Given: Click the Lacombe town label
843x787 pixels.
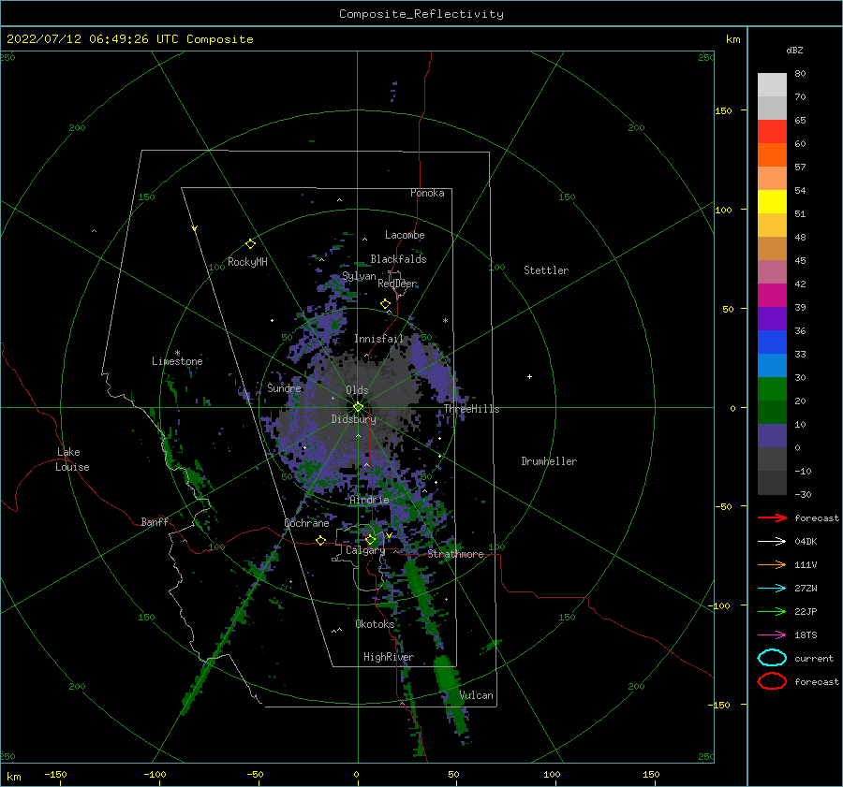Looking at the screenshot, I should (x=405, y=235).
